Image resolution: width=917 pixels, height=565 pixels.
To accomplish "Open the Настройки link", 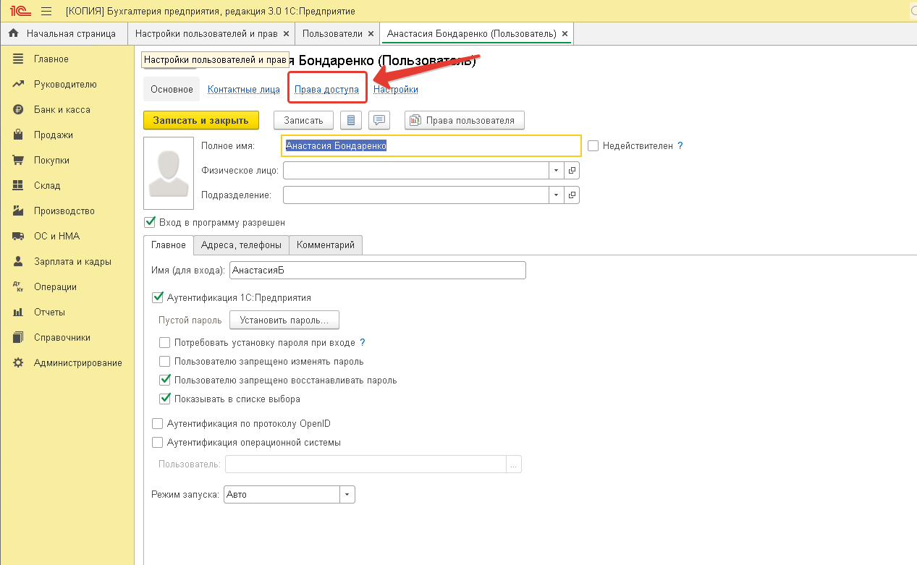I will coord(396,90).
